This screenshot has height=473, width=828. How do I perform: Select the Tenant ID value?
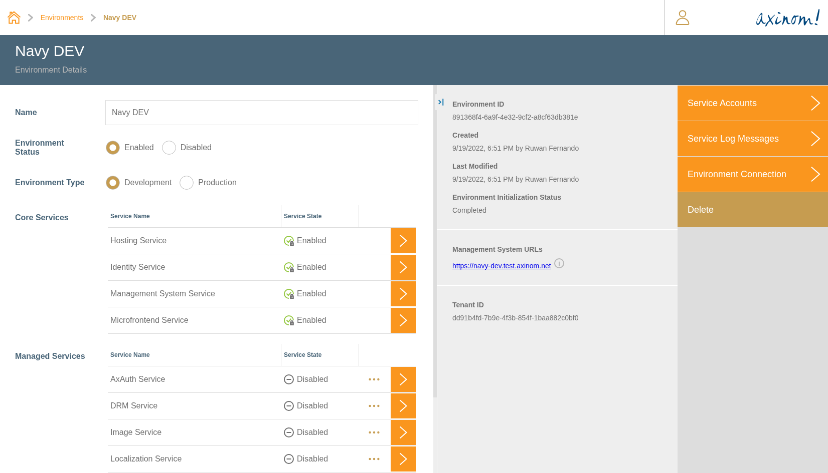(x=515, y=318)
